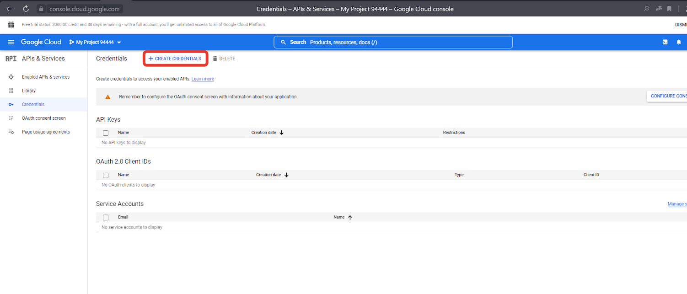This screenshot has height=294, width=687.
Task: Click Name column header in OAuth table
Action: pyautogui.click(x=123, y=175)
